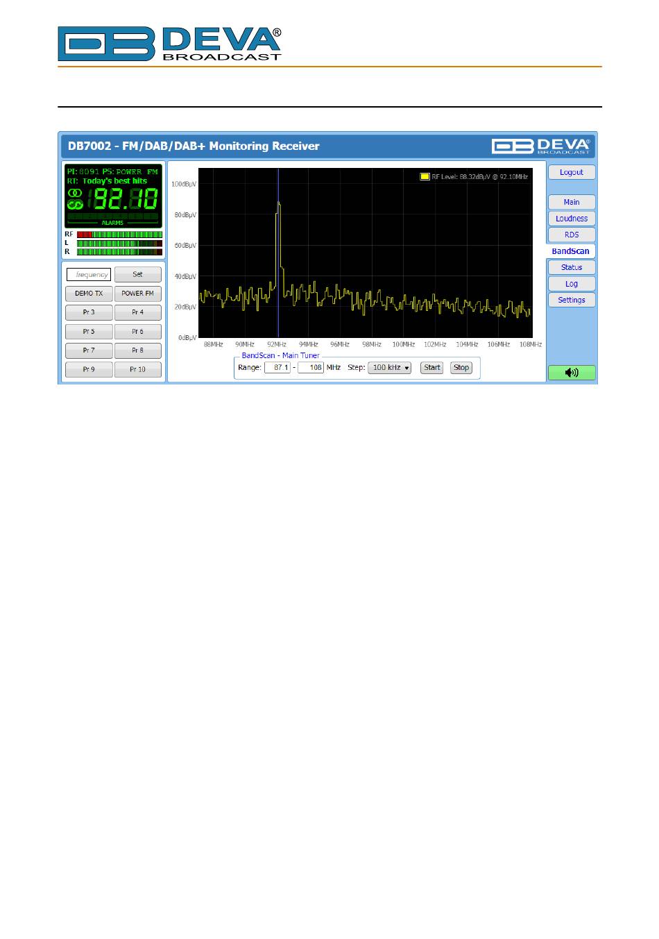Click the 'RF Level: 88.32dBµV @ 92.10MHz' legend text
This screenshot has height=939, width=659.
tap(479, 177)
